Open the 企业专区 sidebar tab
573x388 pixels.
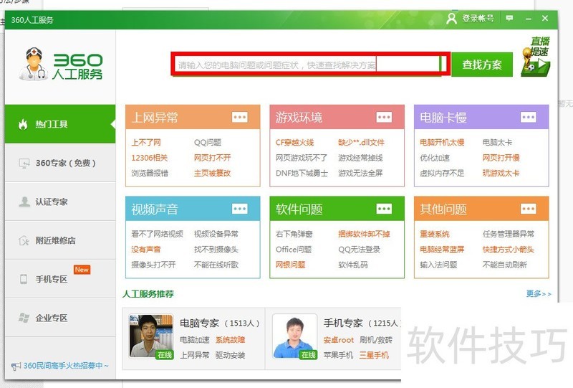tap(60, 318)
